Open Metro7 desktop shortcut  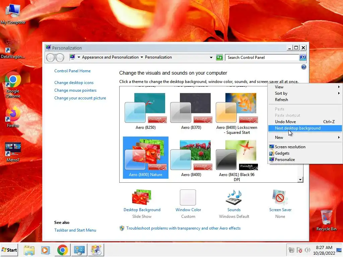click(x=13, y=152)
